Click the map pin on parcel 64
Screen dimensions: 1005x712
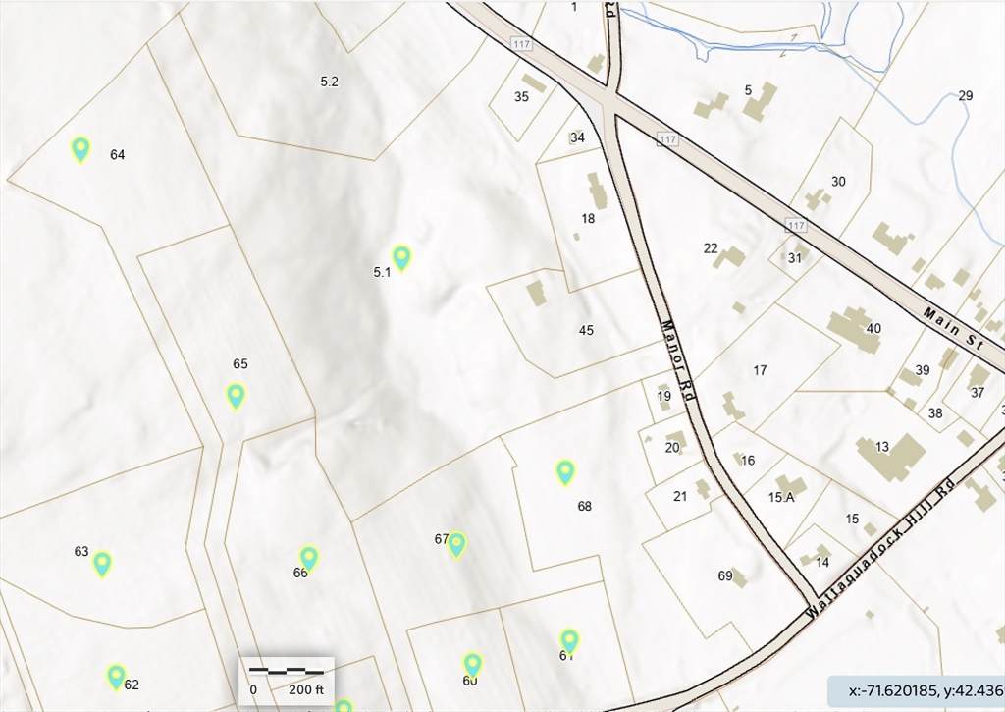coord(80,149)
